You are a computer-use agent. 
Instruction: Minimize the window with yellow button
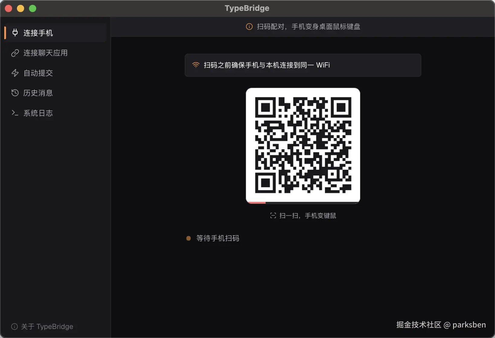[x=21, y=8]
